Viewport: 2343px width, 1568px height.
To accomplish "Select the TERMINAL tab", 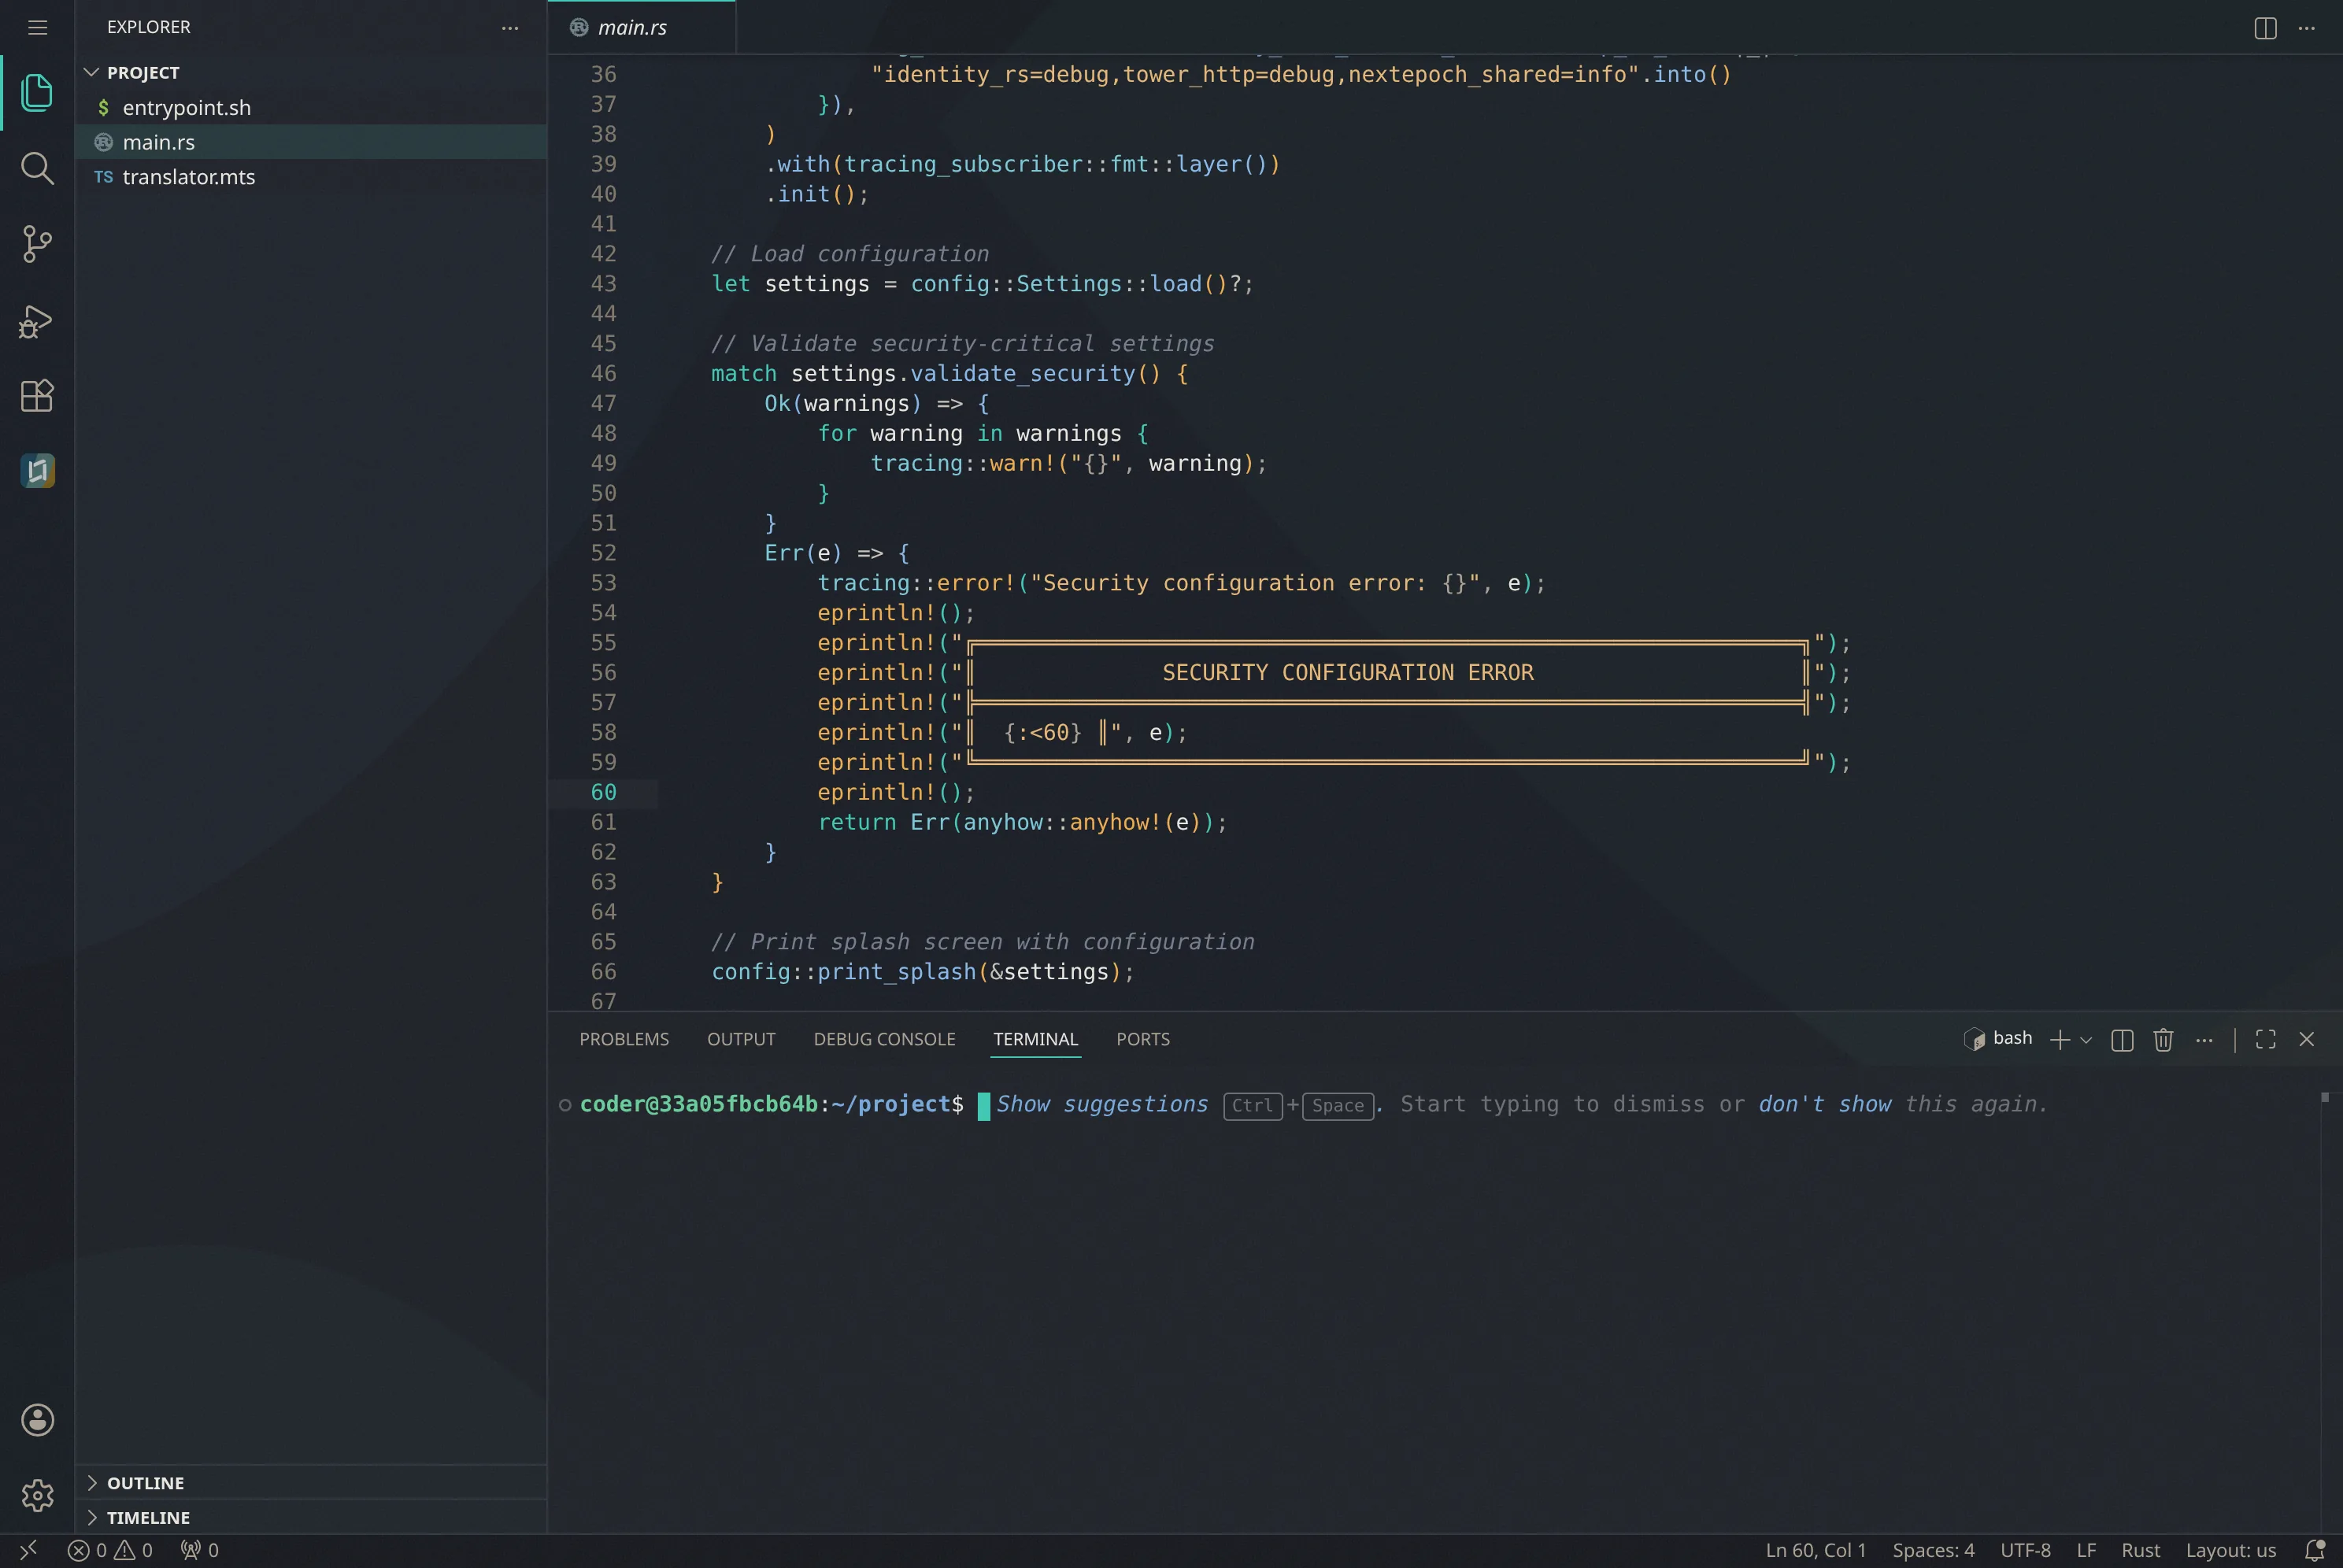I will click(1035, 1039).
